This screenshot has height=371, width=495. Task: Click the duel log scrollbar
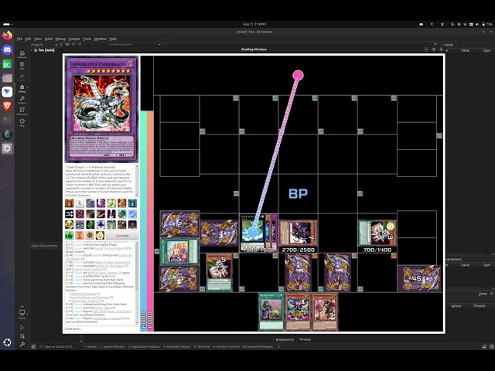[137, 283]
